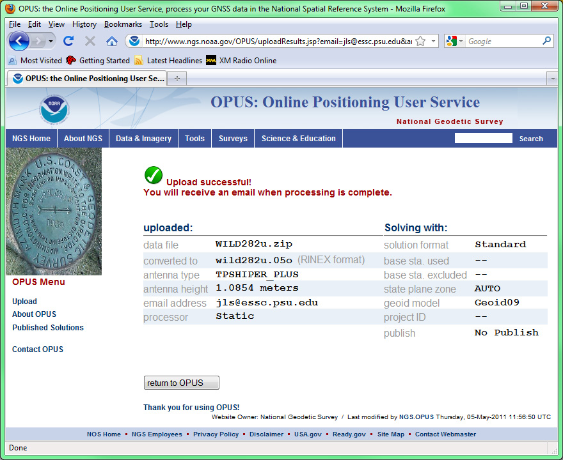The width and height of the screenshot is (563, 460).
Task: Open the View menu
Action: tap(56, 24)
